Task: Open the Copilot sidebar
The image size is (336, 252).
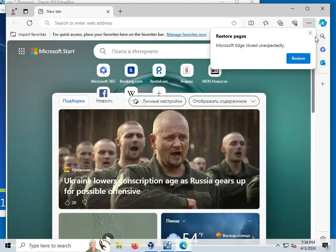Action: click(323, 23)
